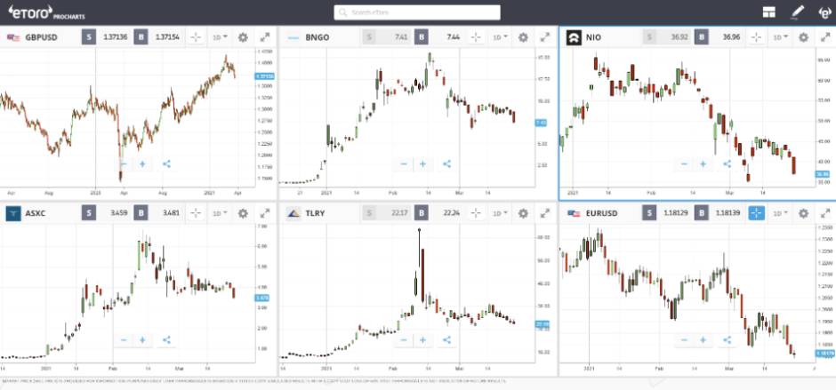Zoom out the EURUSD chart
The image size is (836, 390).
684,340
